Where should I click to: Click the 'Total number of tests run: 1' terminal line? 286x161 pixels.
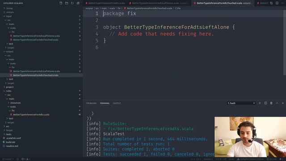pyautogui.click(x=136, y=144)
